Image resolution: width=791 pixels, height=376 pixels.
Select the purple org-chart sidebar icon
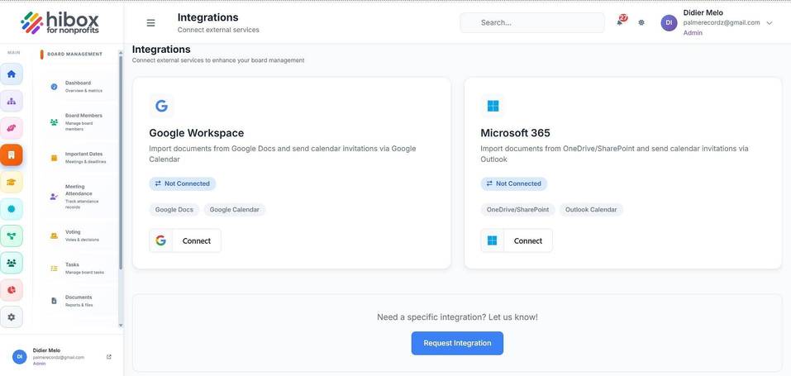coord(11,101)
